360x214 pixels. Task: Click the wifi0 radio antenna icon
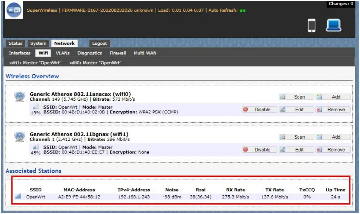(20, 96)
